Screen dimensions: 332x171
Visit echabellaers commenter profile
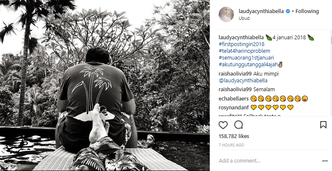click(x=233, y=98)
